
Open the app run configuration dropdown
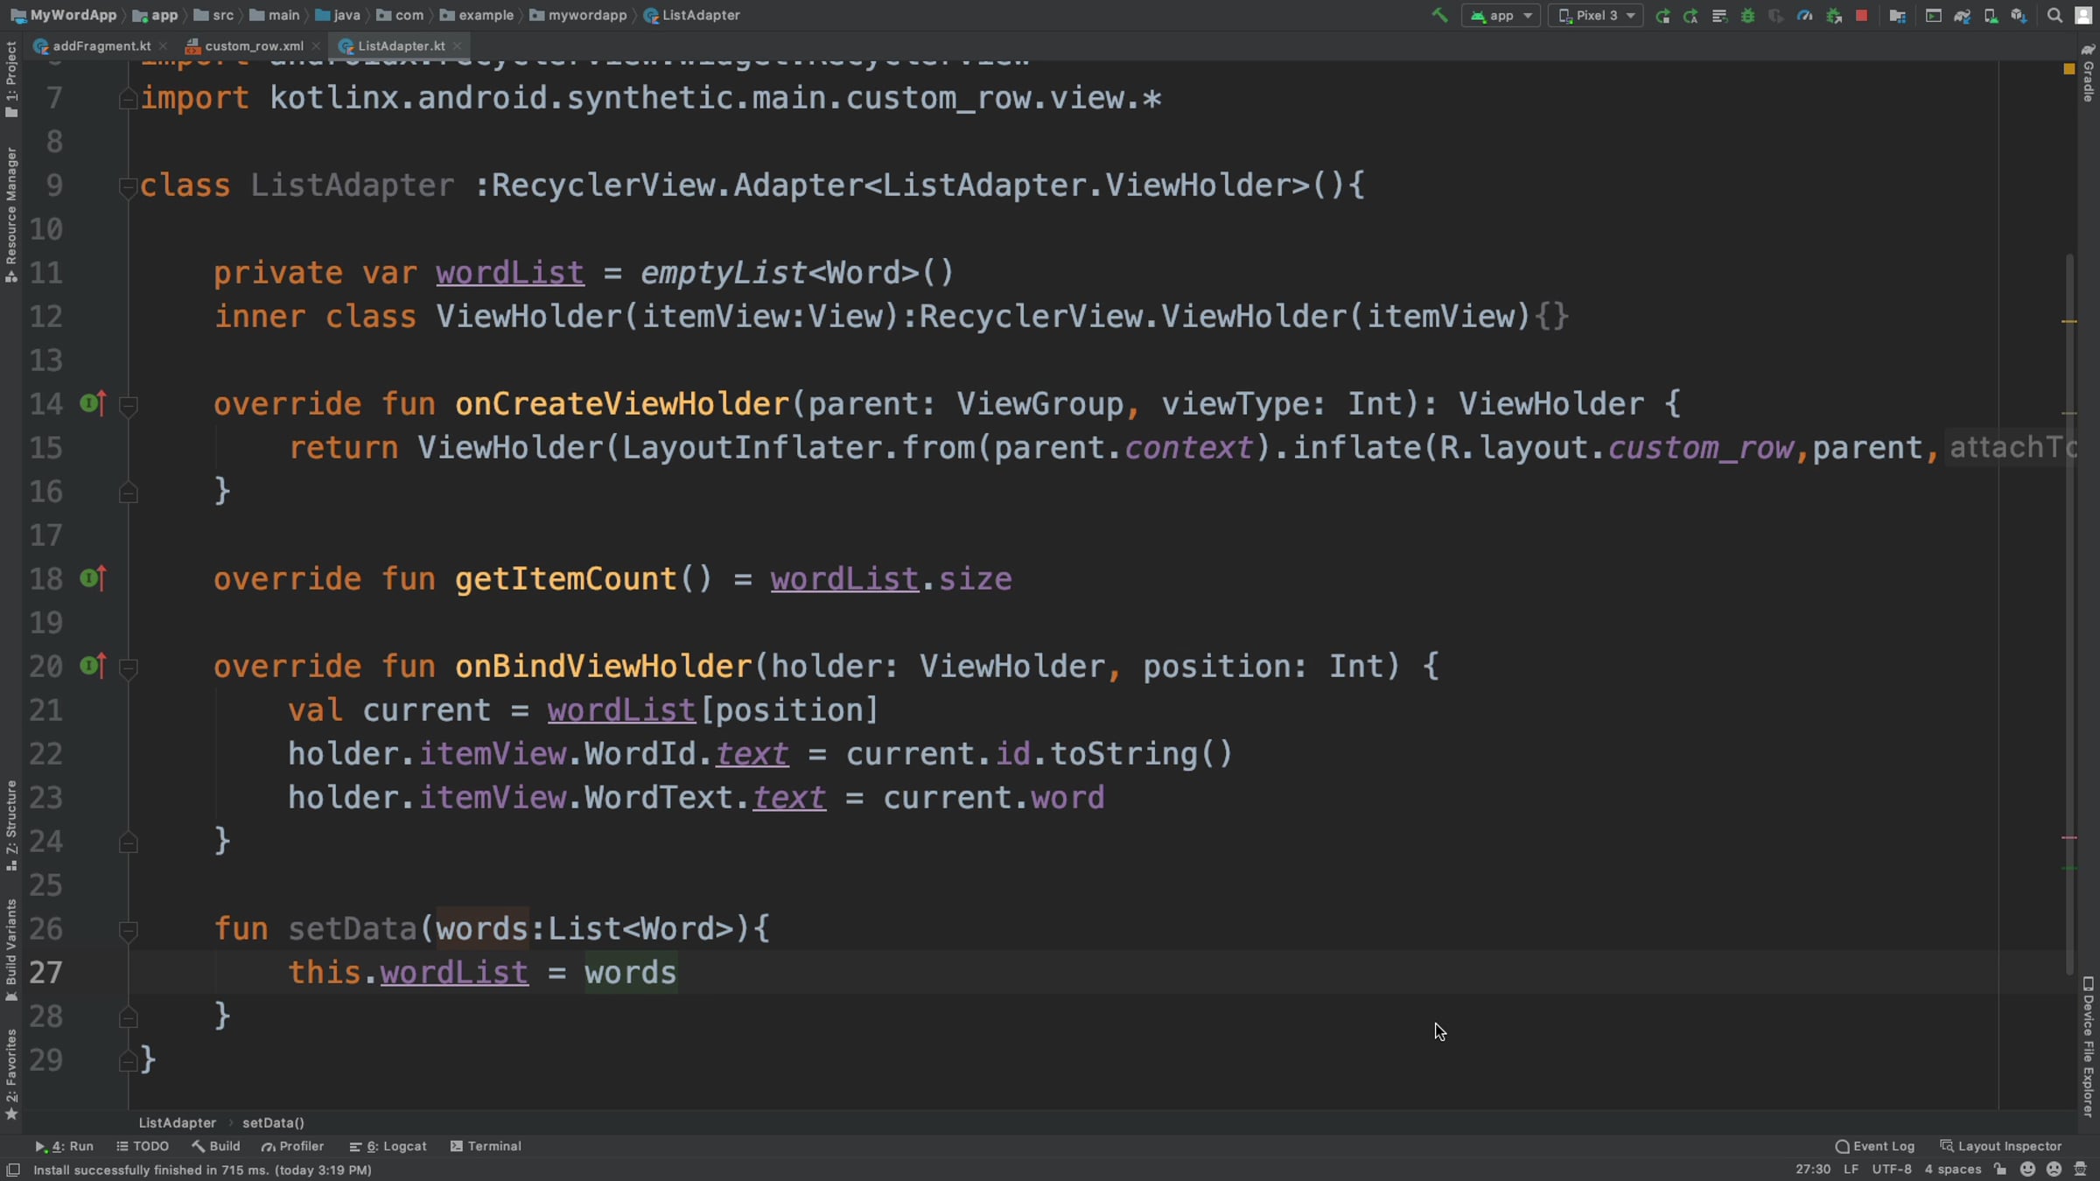pos(1501,15)
